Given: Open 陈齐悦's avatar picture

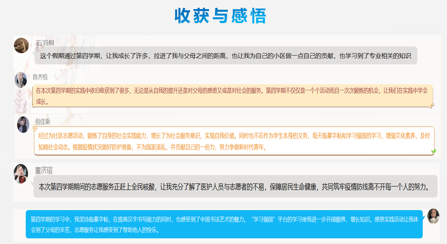Looking at the screenshot, I should coord(21,80).
